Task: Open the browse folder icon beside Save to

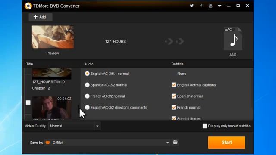Action: coord(175,143)
